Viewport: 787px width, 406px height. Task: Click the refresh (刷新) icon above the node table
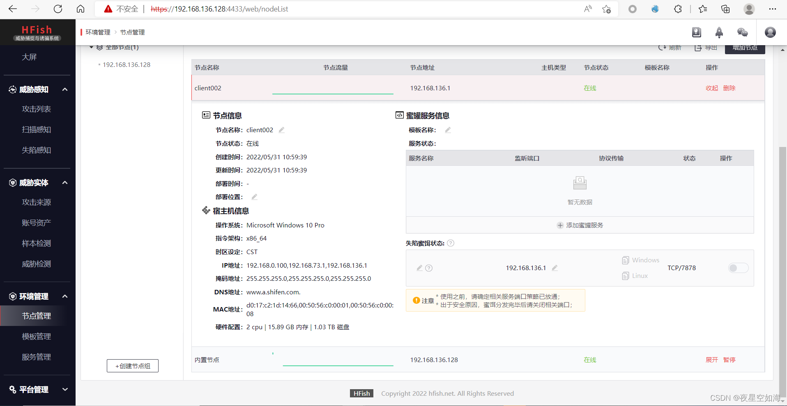coord(662,48)
